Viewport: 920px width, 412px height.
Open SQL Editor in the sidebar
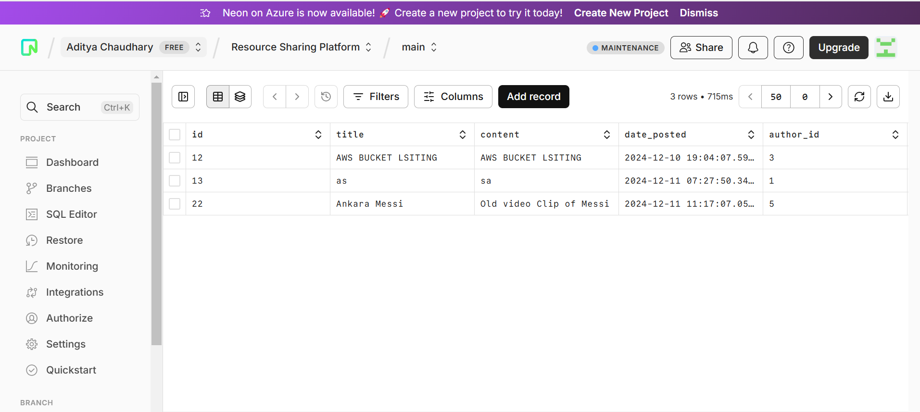(x=71, y=214)
